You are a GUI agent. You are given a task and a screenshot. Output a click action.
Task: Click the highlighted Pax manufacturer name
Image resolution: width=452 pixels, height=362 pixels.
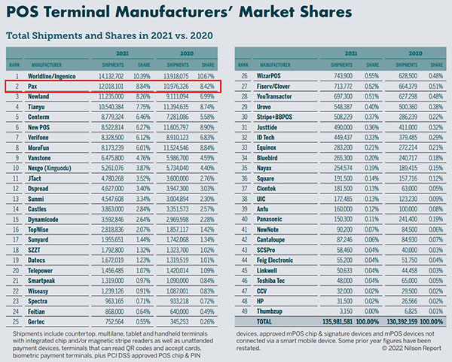point(32,87)
